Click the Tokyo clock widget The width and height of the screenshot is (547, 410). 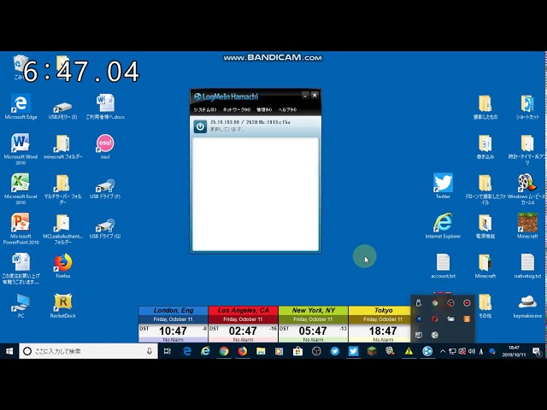click(x=379, y=325)
